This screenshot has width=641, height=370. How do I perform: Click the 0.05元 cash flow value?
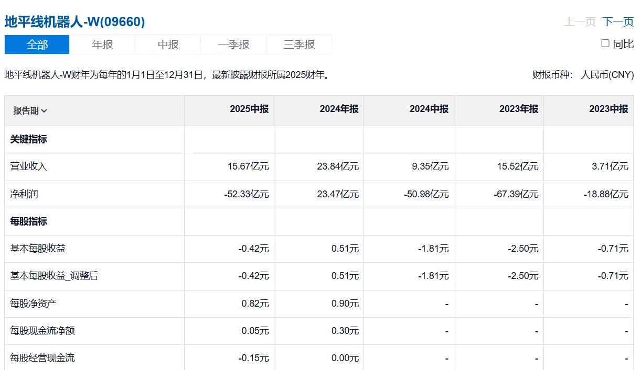255,331
